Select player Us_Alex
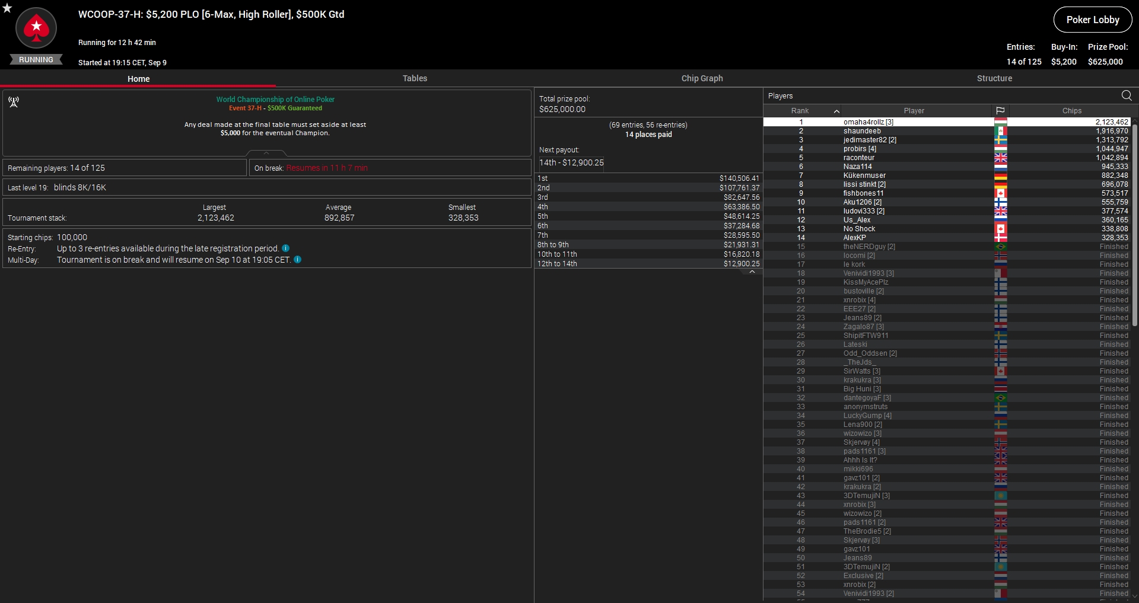 (947, 220)
